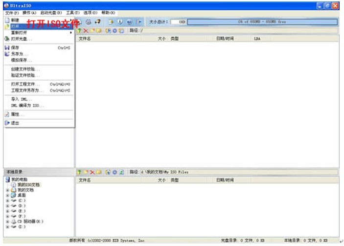Select 验证文件校验 menu item
Image resolution: width=344 pixels, height=246 pixels.
click(39, 75)
